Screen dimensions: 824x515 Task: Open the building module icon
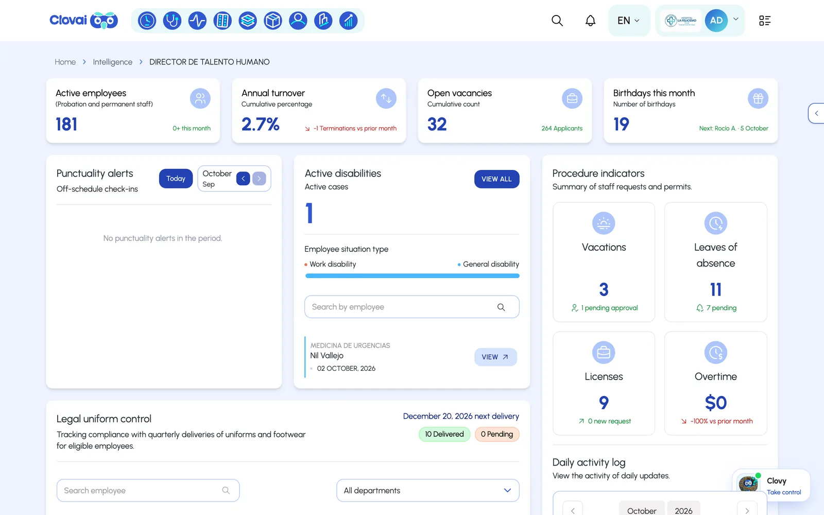(323, 21)
